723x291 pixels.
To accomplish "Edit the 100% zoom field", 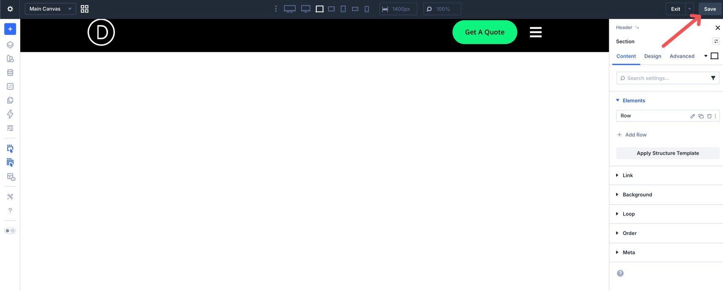I will (x=442, y=9).
